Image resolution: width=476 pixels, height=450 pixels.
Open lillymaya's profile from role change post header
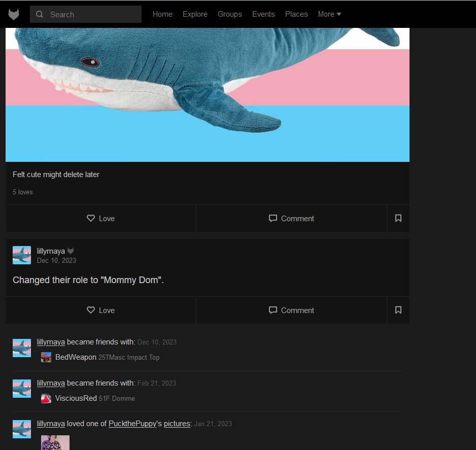[x=51, y=251]
